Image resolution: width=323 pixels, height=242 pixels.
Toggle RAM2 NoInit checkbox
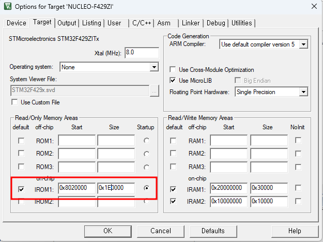tap(298, 154)
